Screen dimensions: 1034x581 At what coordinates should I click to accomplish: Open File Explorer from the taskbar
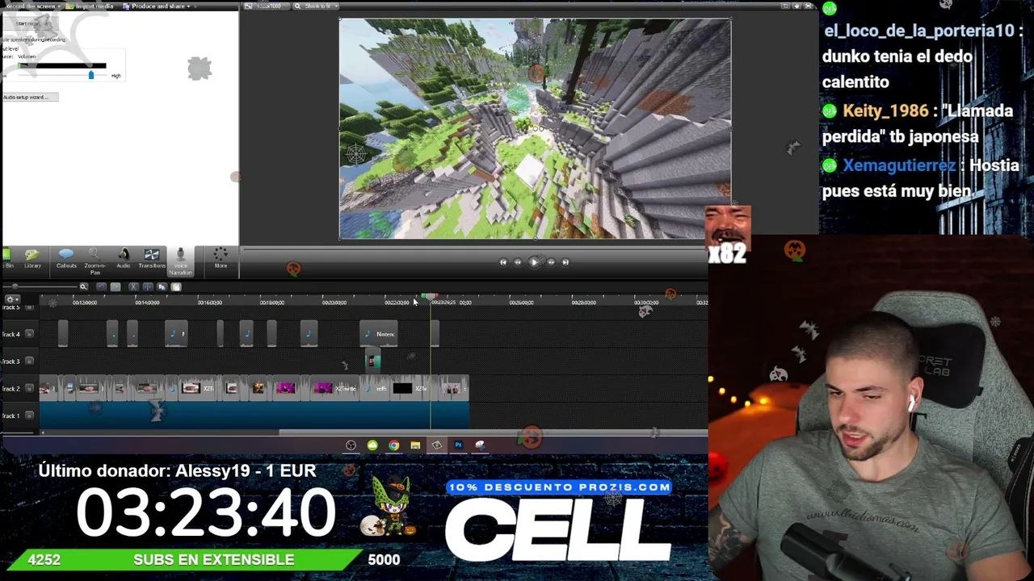point(415,445)
